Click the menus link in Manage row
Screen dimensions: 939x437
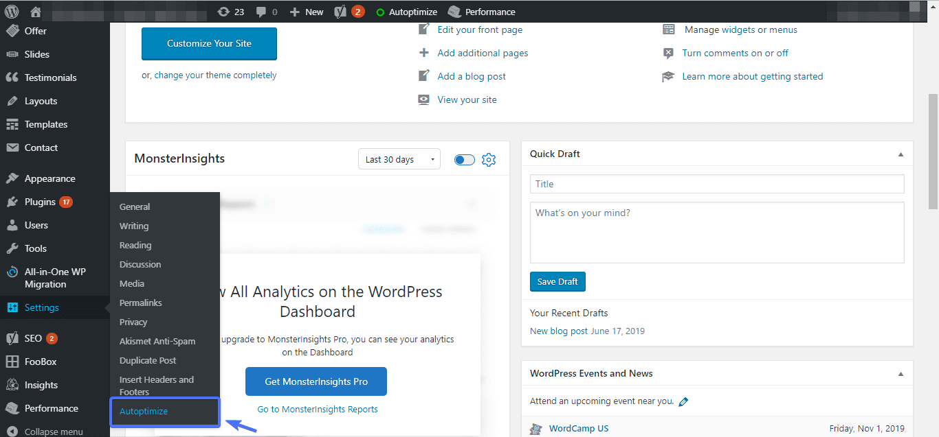(783, 29)
